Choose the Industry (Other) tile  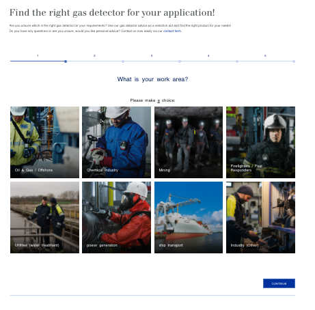pos(260,217)
